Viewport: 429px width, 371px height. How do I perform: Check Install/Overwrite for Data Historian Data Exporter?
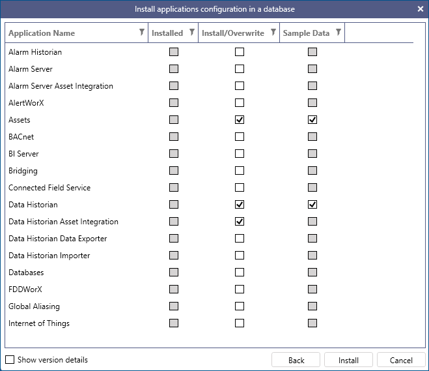(240, 239)
